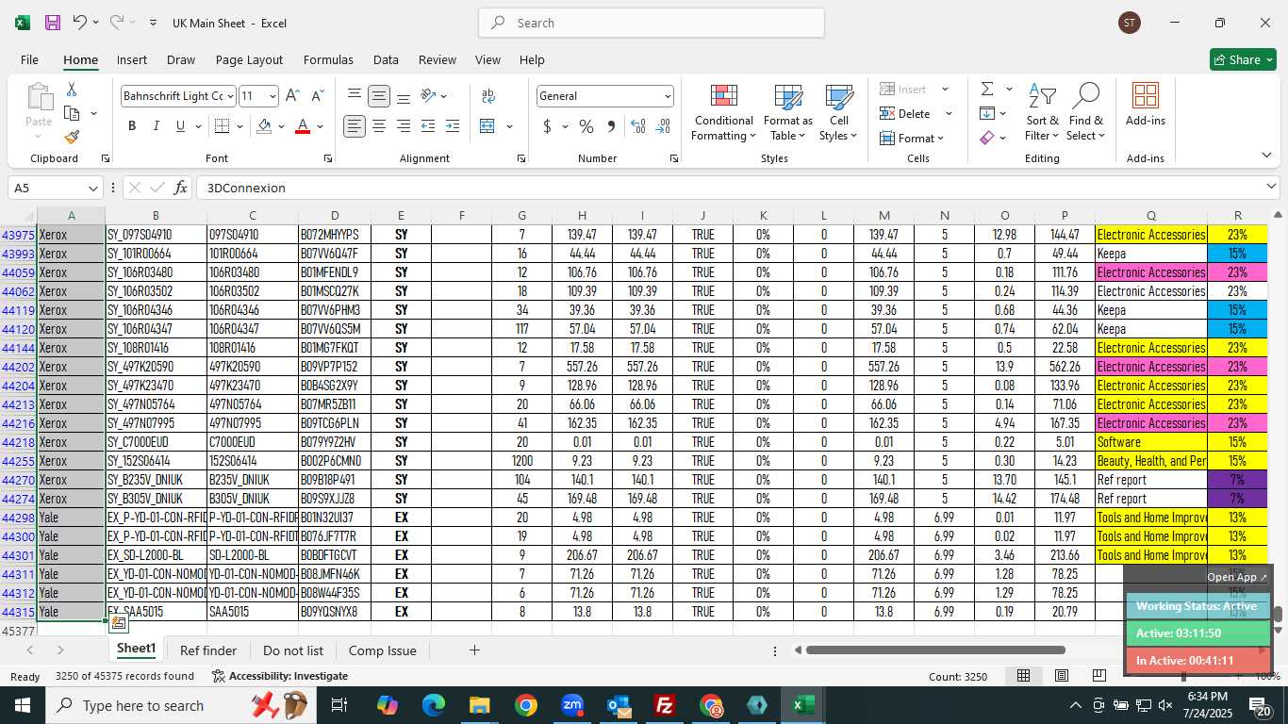Cut the selection with the scissors icon
This screenshot has width=1288, height=724.
(72, 90)
